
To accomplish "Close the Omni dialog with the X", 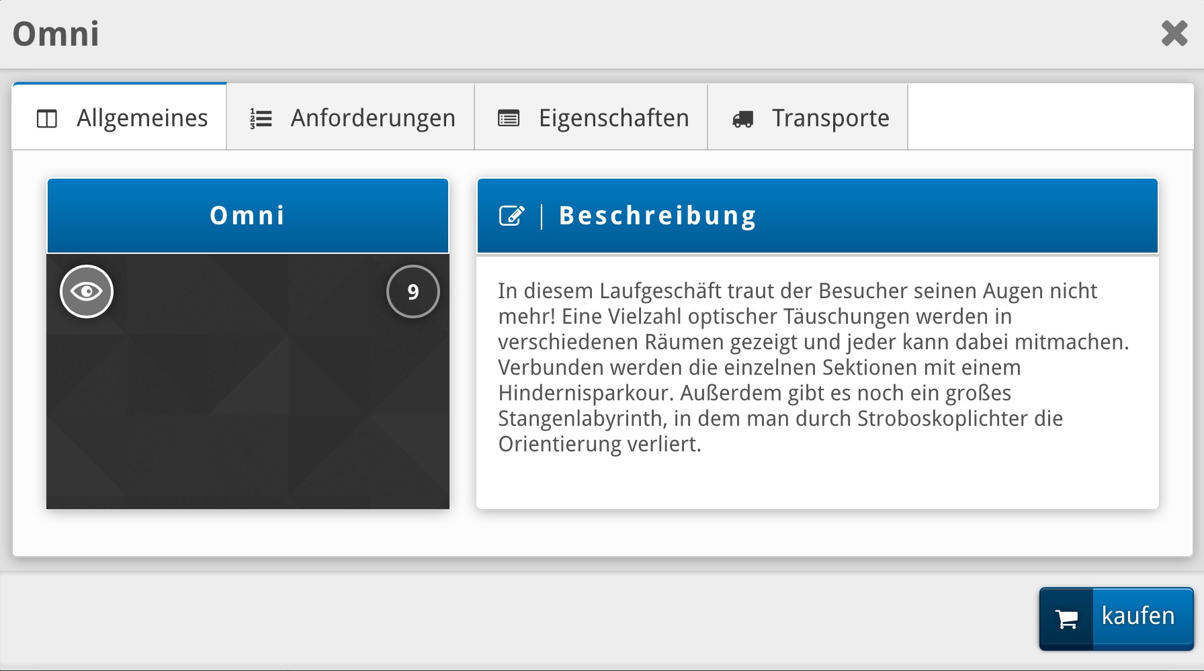I will coord(1174,34).
